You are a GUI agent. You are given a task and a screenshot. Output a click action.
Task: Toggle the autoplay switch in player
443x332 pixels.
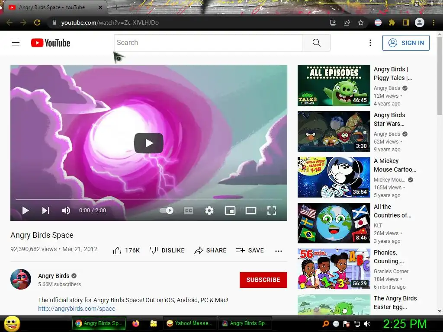click(167, 211)
